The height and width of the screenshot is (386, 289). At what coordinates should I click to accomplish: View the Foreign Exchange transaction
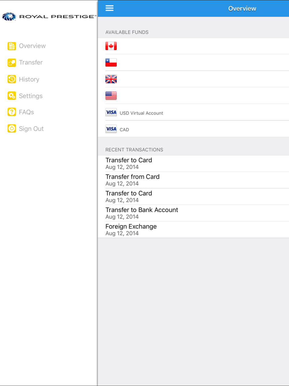click(193, 230)
